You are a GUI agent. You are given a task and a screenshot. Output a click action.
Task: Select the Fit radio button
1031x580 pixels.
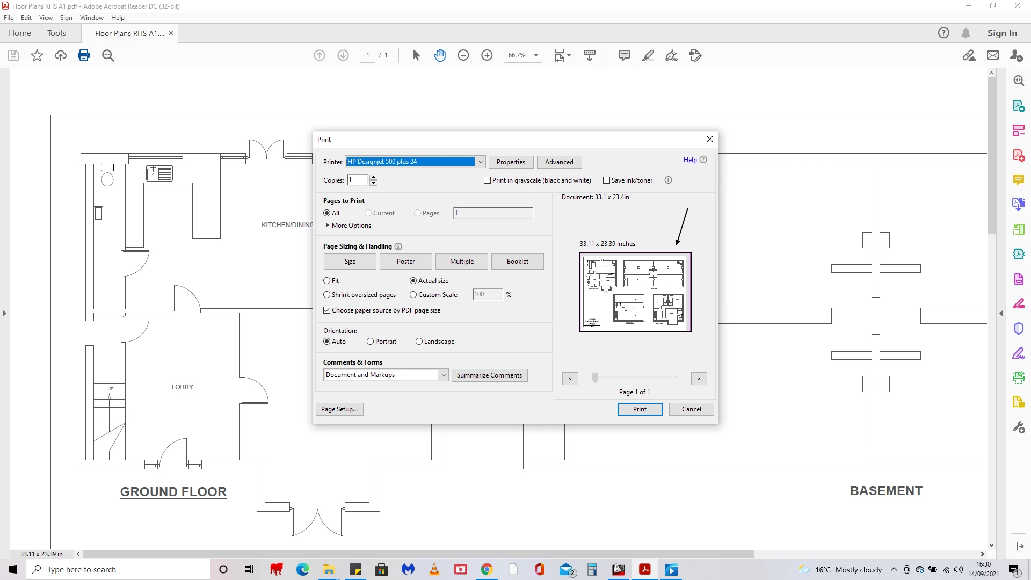pyautogui.click(x=327, y=281)
